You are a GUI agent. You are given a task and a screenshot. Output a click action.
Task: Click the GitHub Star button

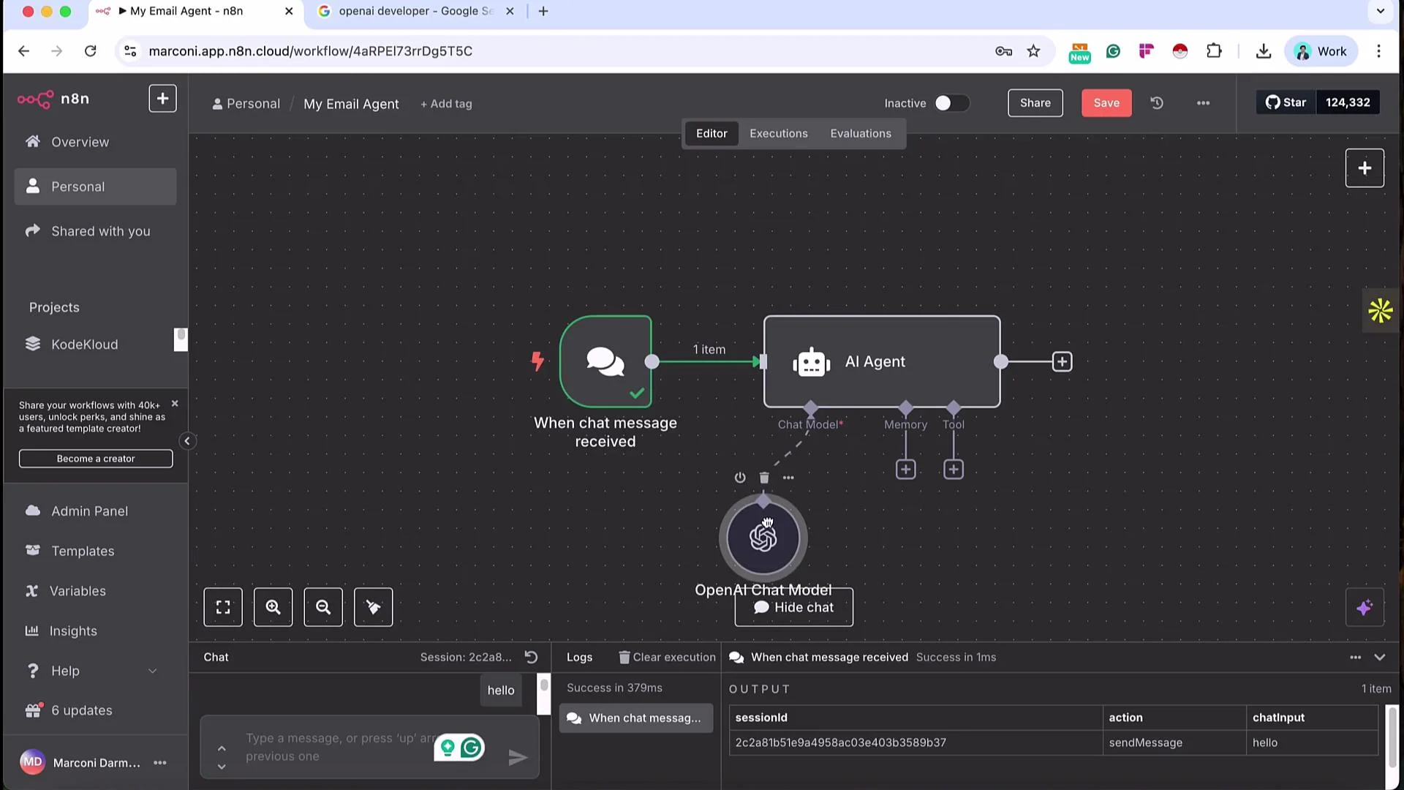(x=1286, y=102)
